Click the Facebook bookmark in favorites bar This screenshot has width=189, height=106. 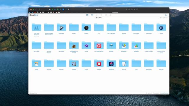click(30, 12)
